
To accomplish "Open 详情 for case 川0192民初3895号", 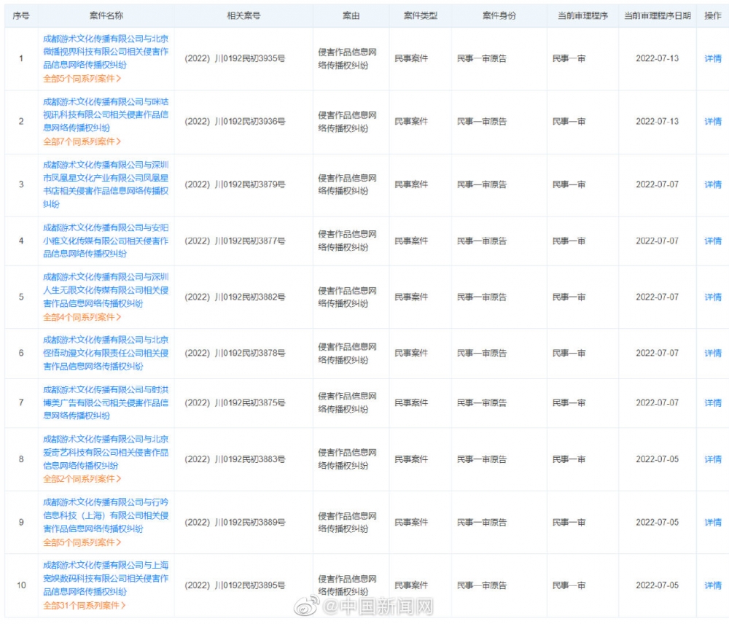I will 712,585.
